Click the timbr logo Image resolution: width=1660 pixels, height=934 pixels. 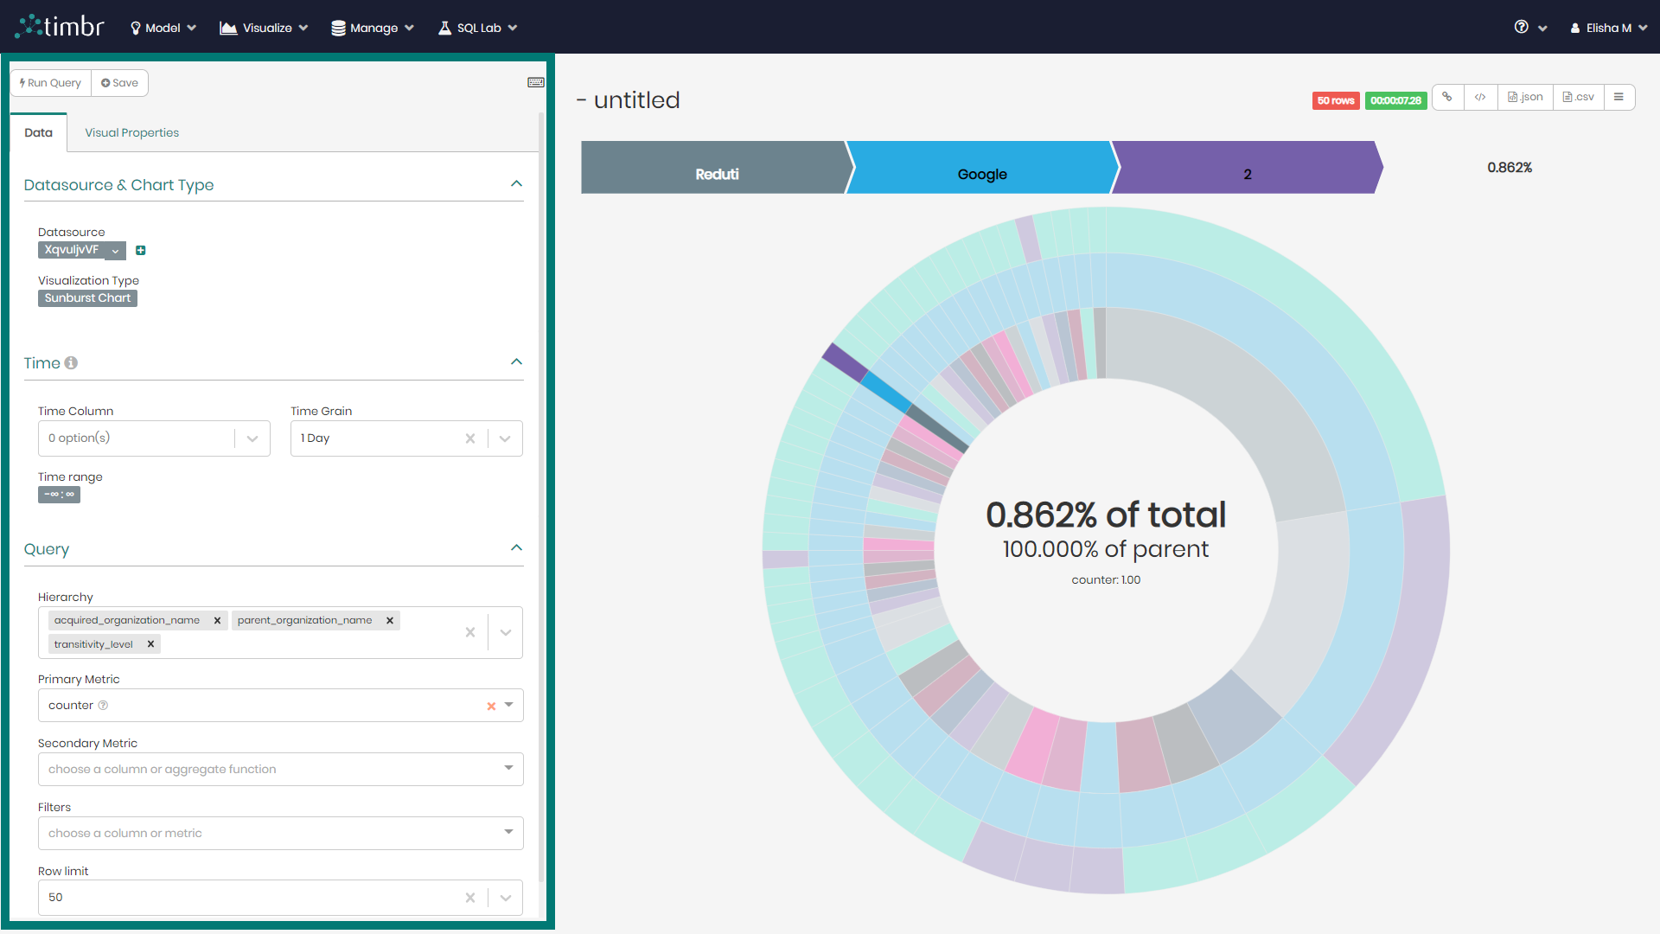tap(58, 26)
